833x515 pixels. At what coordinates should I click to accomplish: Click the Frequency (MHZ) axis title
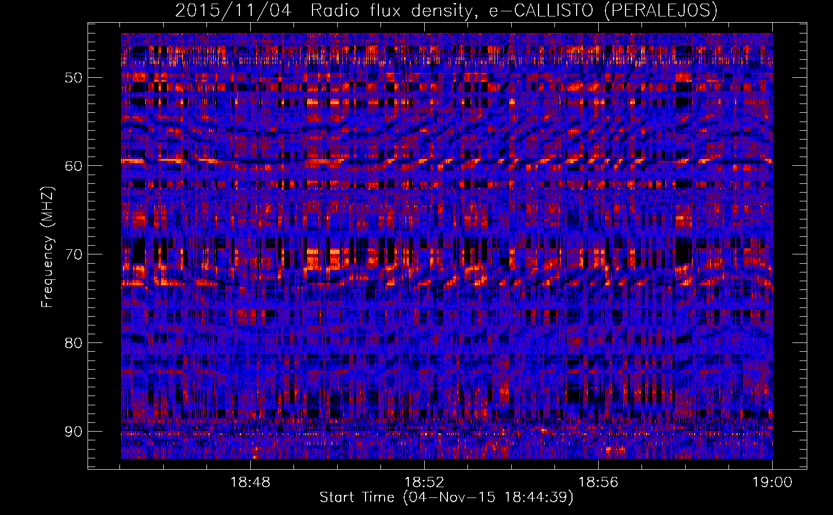pos(47,247)
